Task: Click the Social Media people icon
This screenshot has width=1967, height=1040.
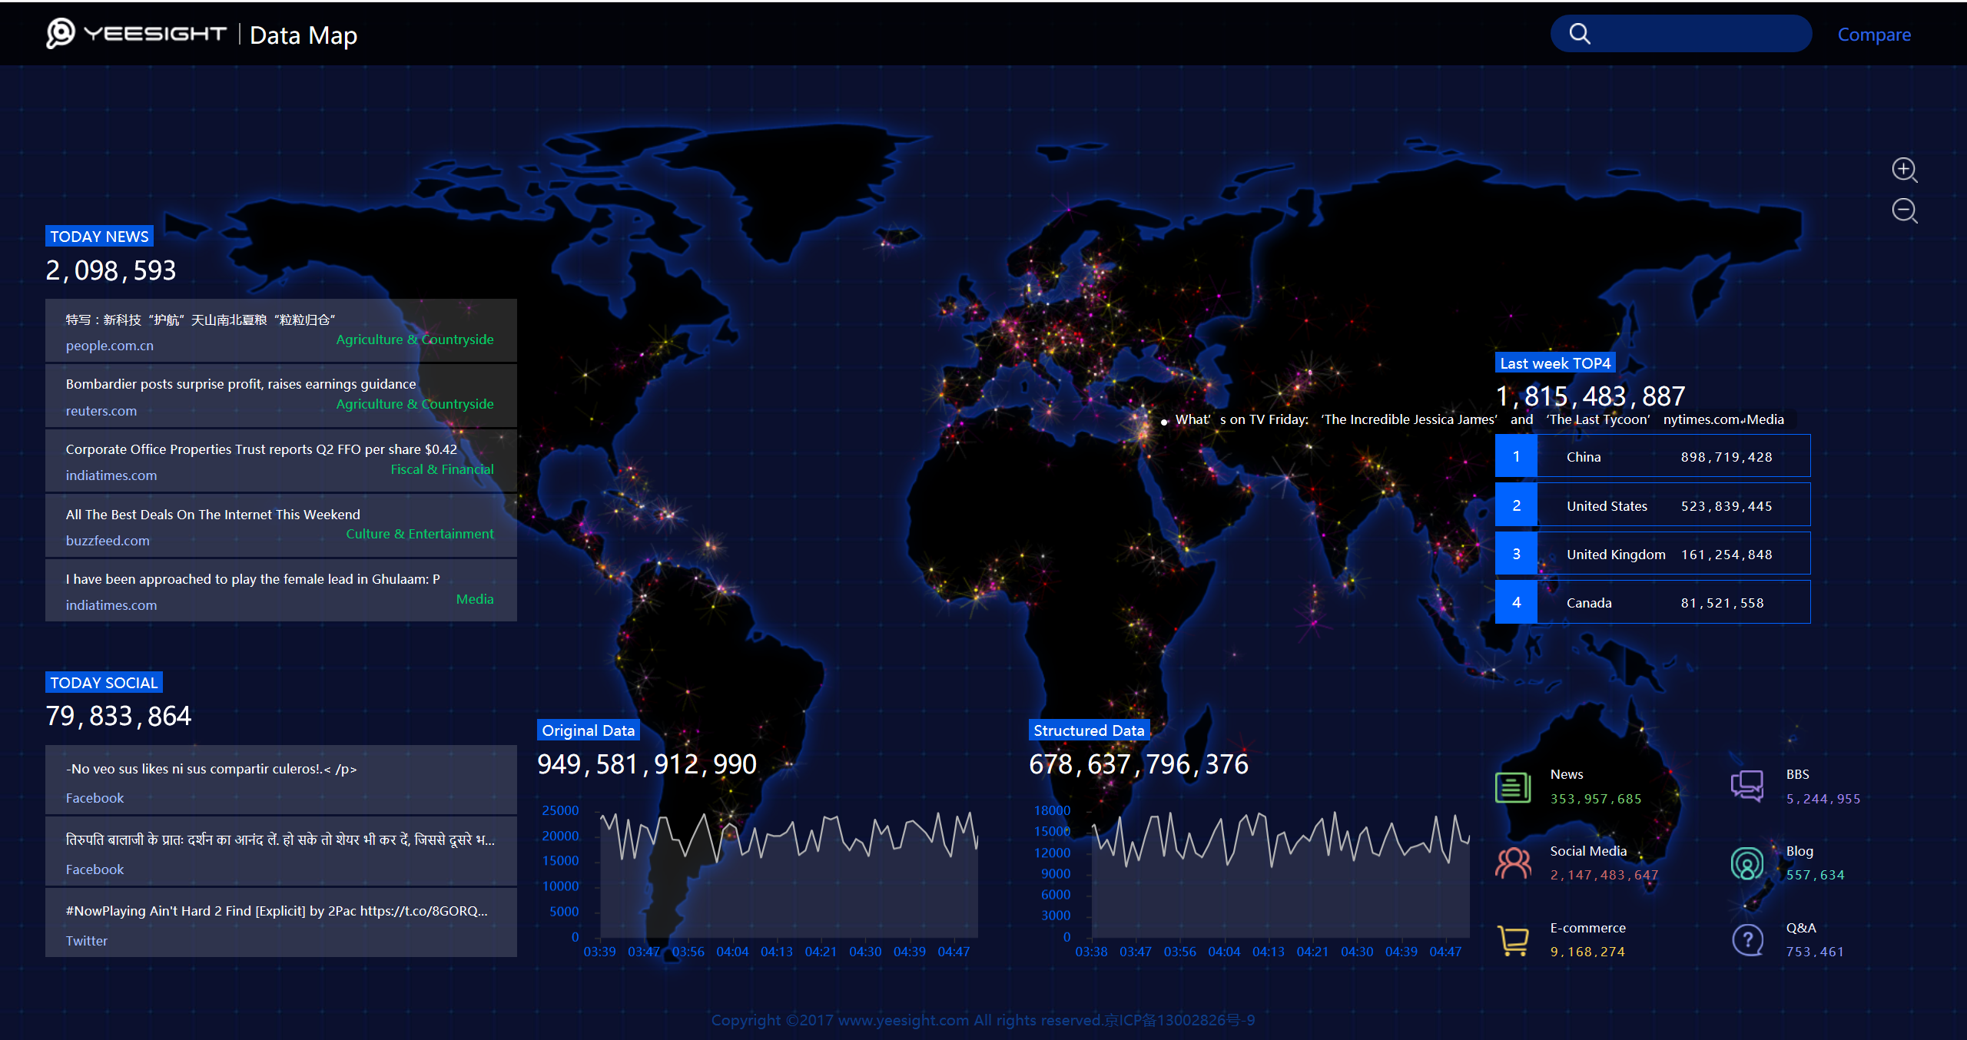Action: (x=1513, y=863)
